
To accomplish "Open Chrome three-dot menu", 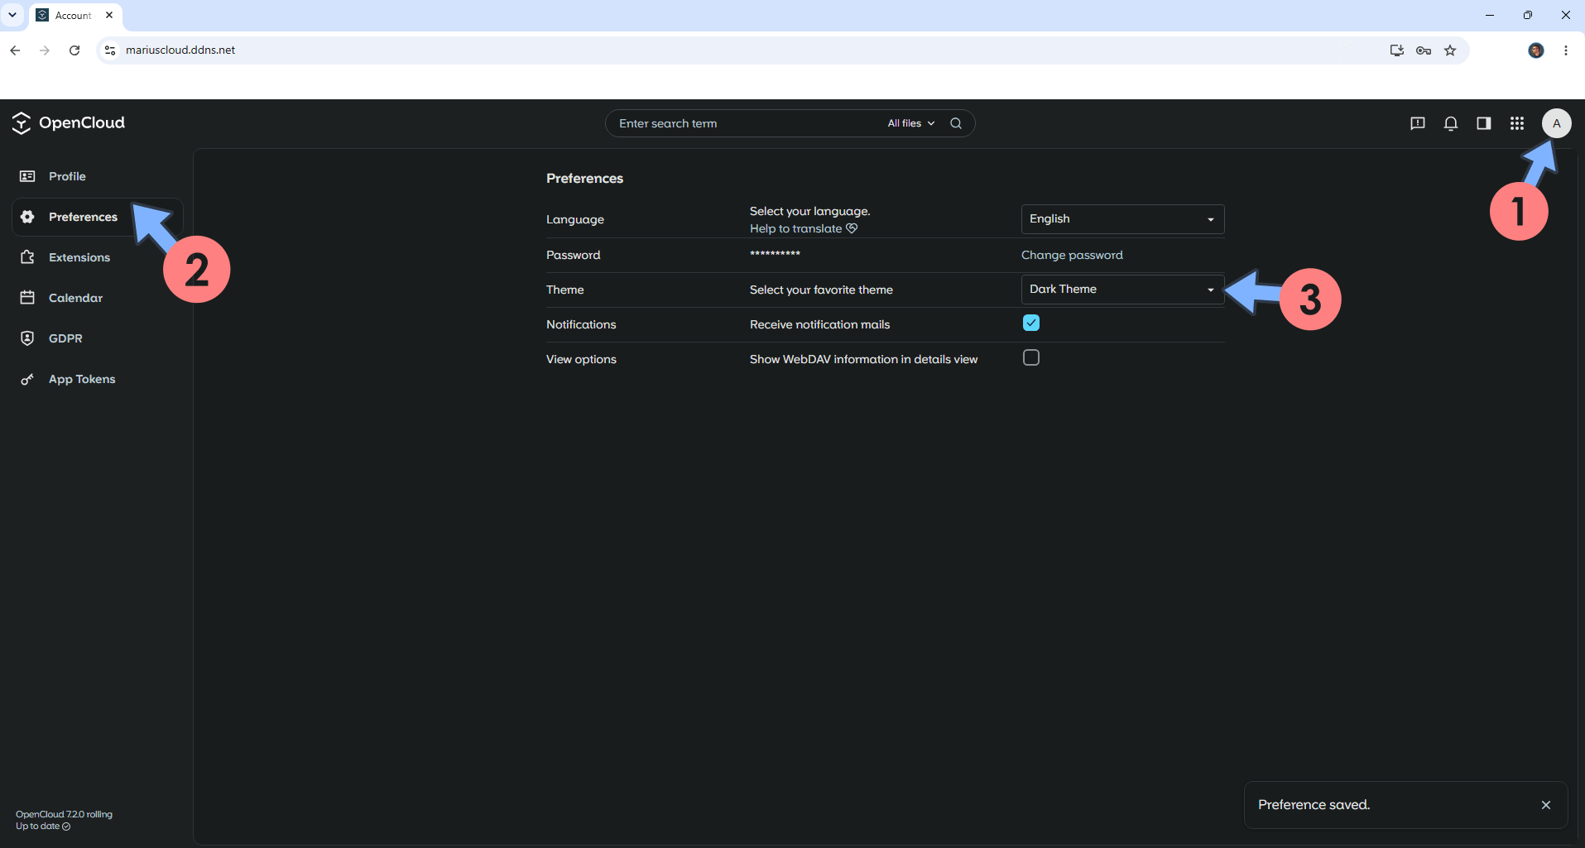I will coord(1566,50).
